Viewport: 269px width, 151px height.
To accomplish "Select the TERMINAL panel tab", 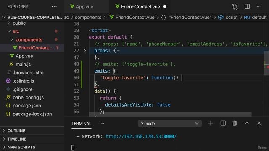I will [81, 124].
